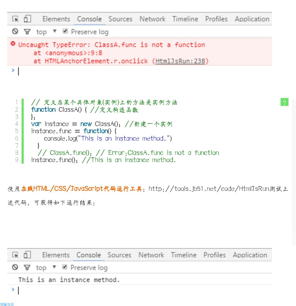Click the tools.jb51.net/code/HtmlJsRun URL text
The width and height of the screenshot is (296, 306).
point(209,189)
